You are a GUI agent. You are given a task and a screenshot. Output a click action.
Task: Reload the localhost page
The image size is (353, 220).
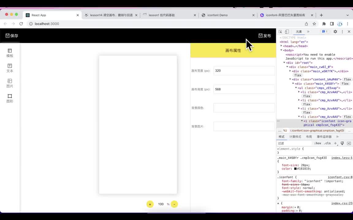(x=21, y=24)
